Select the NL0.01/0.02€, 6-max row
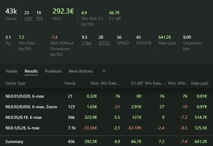Image resolution: width=213 pixels, height=146 pixels. [x=106, y=96]
